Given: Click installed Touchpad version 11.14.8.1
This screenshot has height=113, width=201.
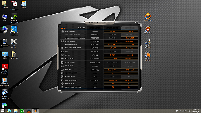Looking at the screenshot, I should [95, 66].
